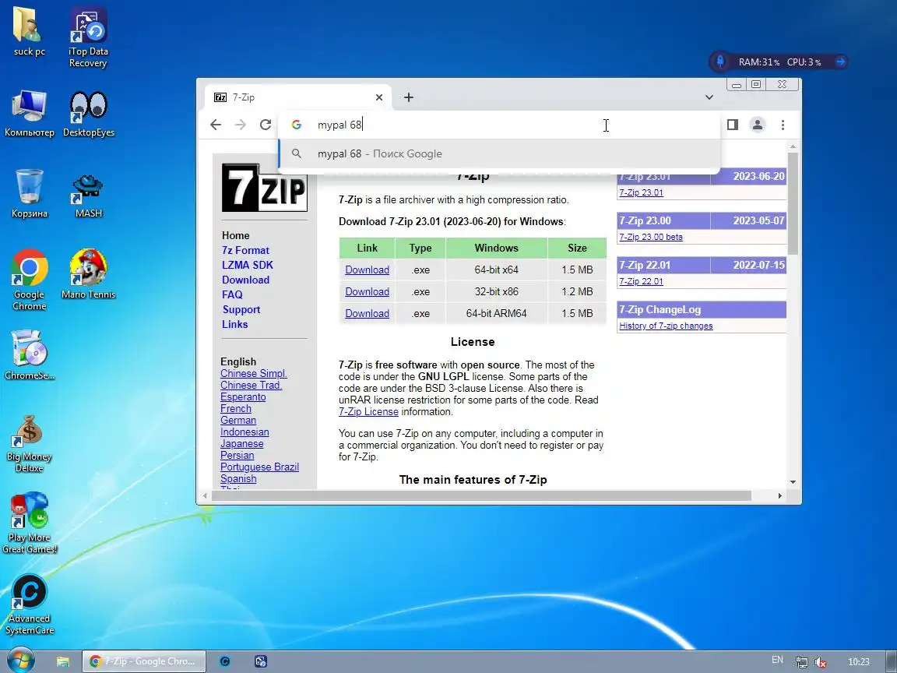Open the Play More Great Games shortcut
This screenshot has height=673, width=897.
[x=29, y=523]
